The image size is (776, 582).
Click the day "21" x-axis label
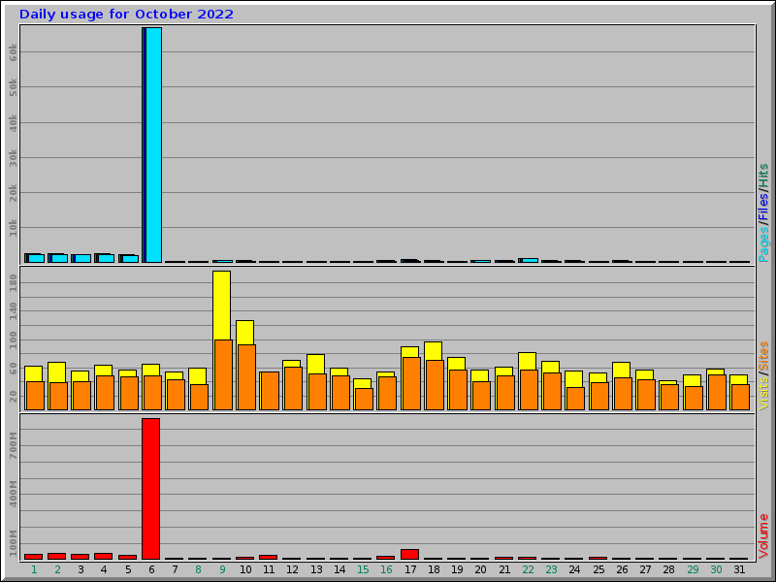coord(504,569)
